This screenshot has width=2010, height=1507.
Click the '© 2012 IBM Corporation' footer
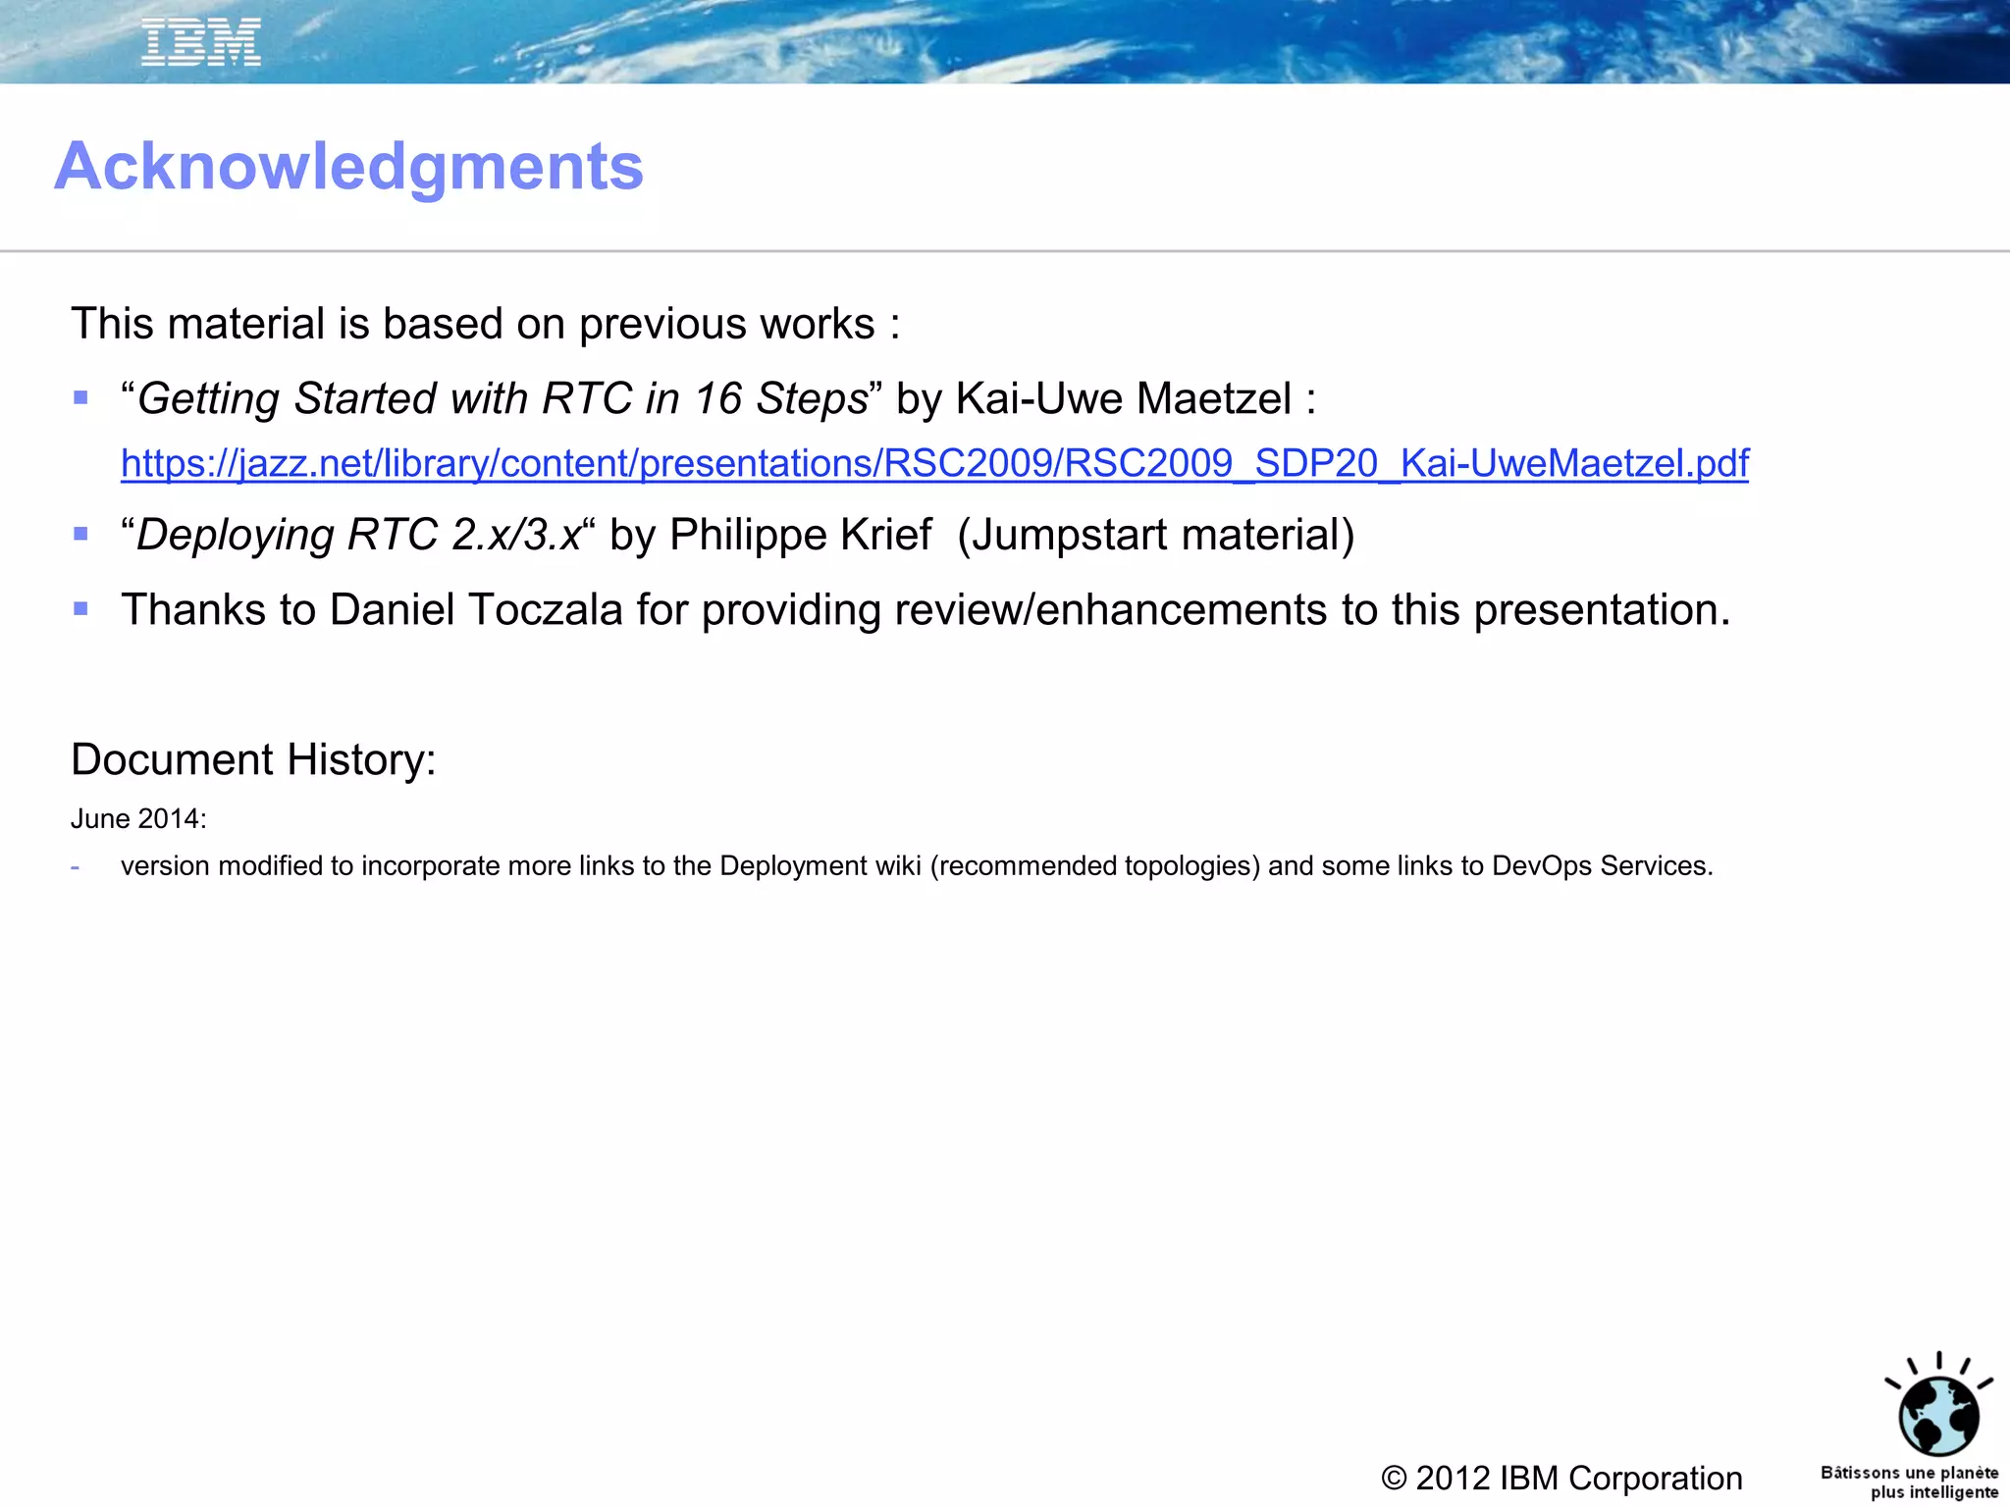(1561, 1478)
